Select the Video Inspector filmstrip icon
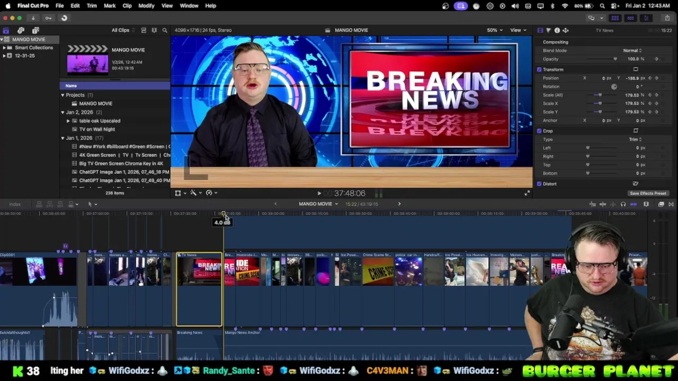This screenshot has width=678, height=381. 540,30
